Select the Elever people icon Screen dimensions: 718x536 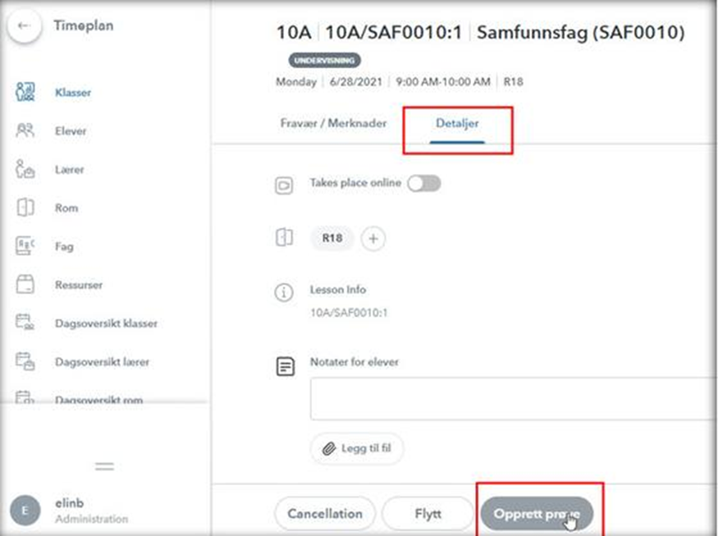(25, 131)
